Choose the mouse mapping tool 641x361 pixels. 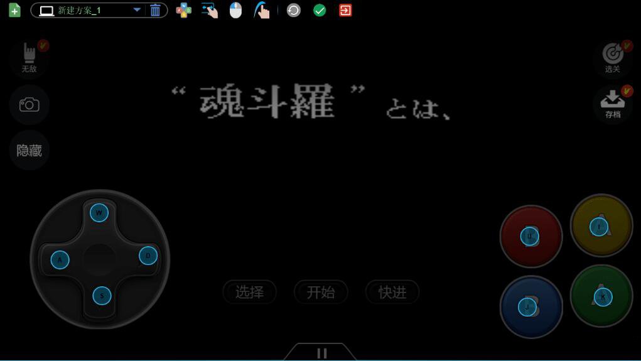coord(235,10)
